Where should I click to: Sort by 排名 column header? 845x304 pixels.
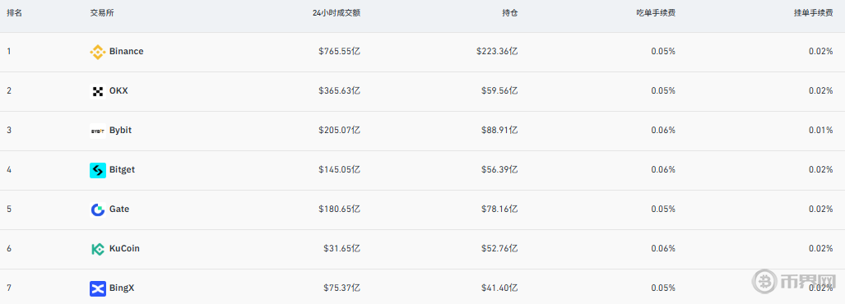[x=14, y=13]
